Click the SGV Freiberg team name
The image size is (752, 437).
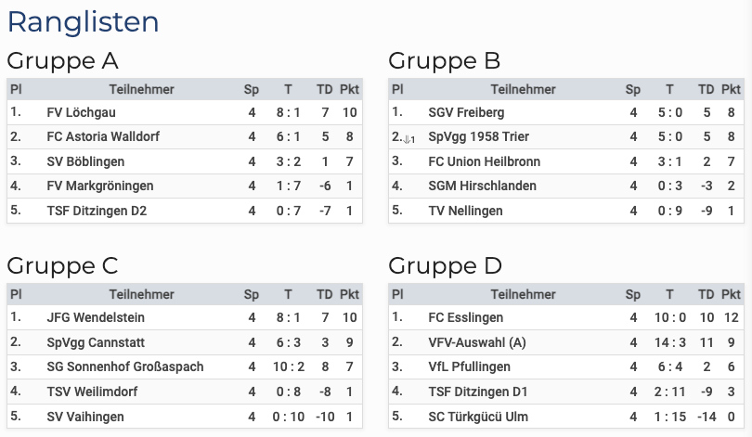tap(466, 112)
